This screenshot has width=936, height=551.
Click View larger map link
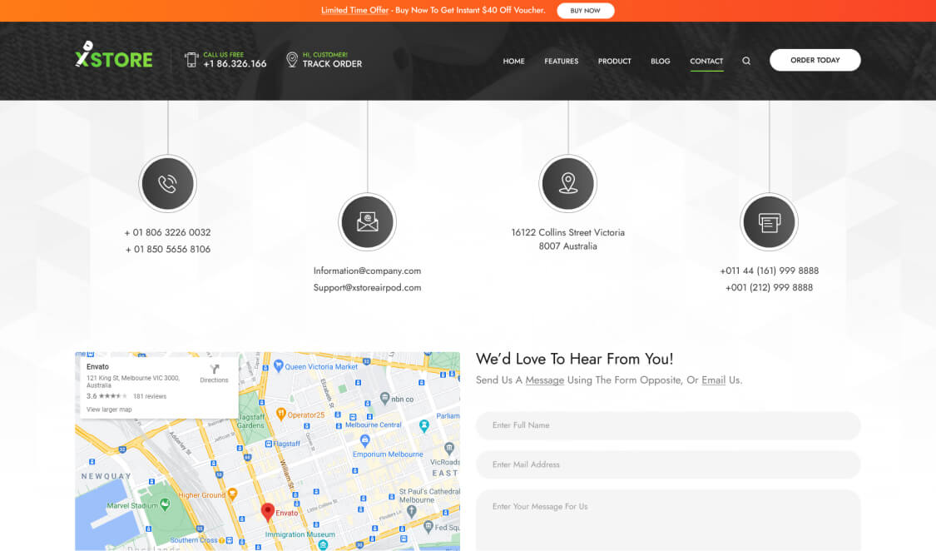pos(109,410)
